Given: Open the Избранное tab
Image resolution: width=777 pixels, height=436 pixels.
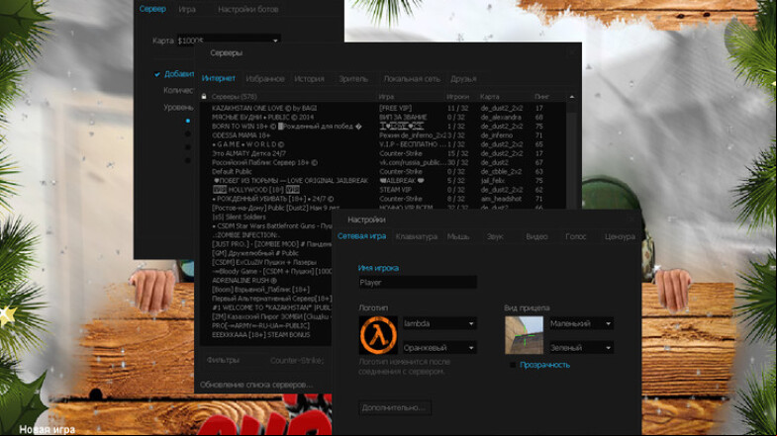Looking at the screenshot, I should pyautogui.click(x=265, y=79).
